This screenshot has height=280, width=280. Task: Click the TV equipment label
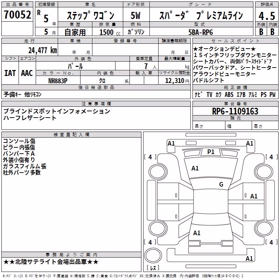coord(209,94)
